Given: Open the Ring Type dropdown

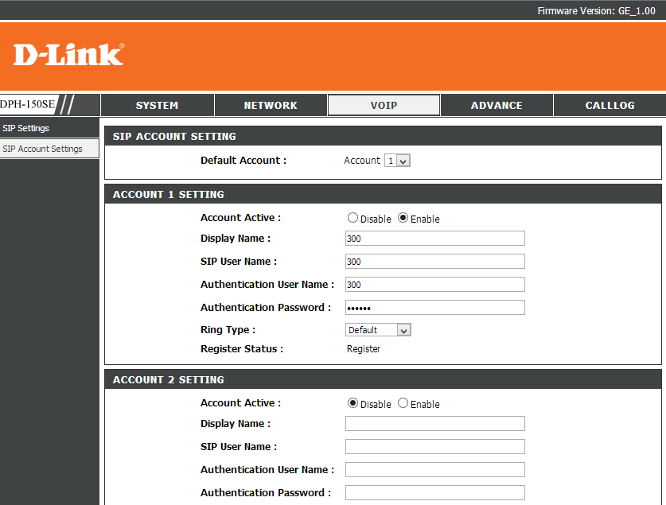Looking at the screenshot, I should 378,330.
